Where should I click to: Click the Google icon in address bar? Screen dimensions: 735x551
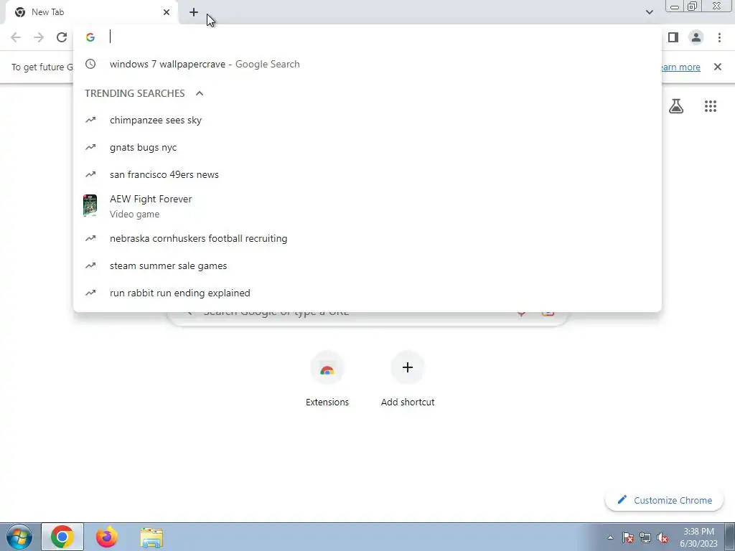tap(90, 37)
